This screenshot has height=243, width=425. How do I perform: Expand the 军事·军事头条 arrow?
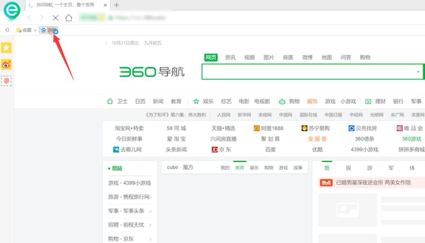point(150,211)
